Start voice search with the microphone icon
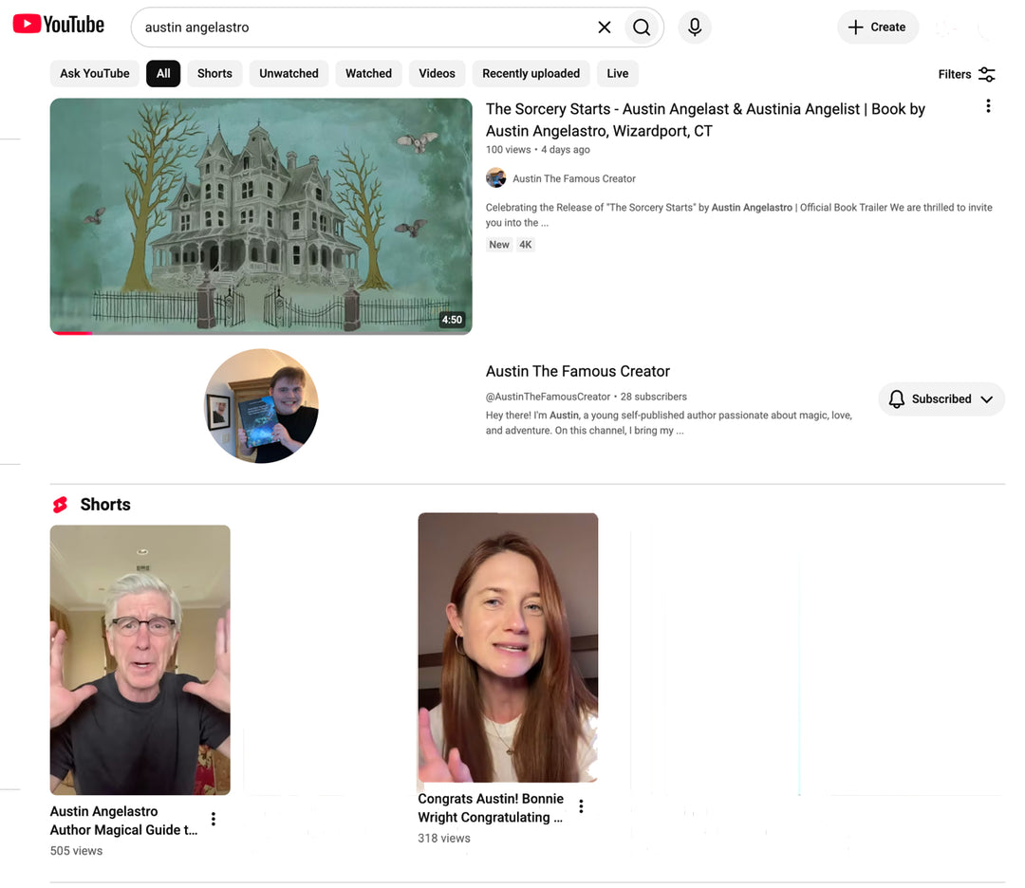This screenshot has width=1025, height=888. click(695, 28)
